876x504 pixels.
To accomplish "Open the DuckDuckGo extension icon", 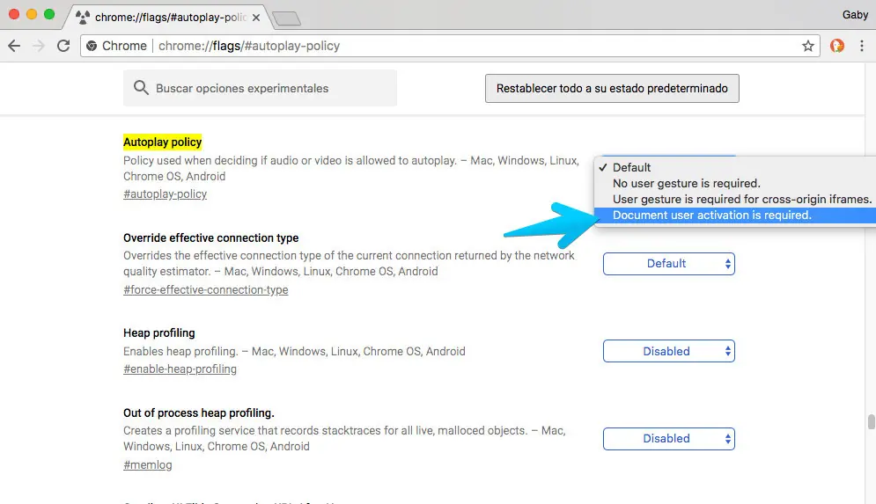I will click(x=837, y=46).
